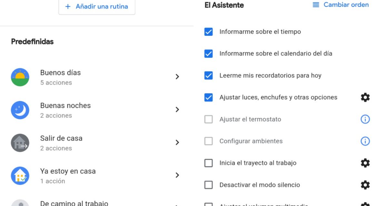This screenshot has height=206, width=387.
Task: Check the Desactivar el modo silencio box
Action: point(209,185)
